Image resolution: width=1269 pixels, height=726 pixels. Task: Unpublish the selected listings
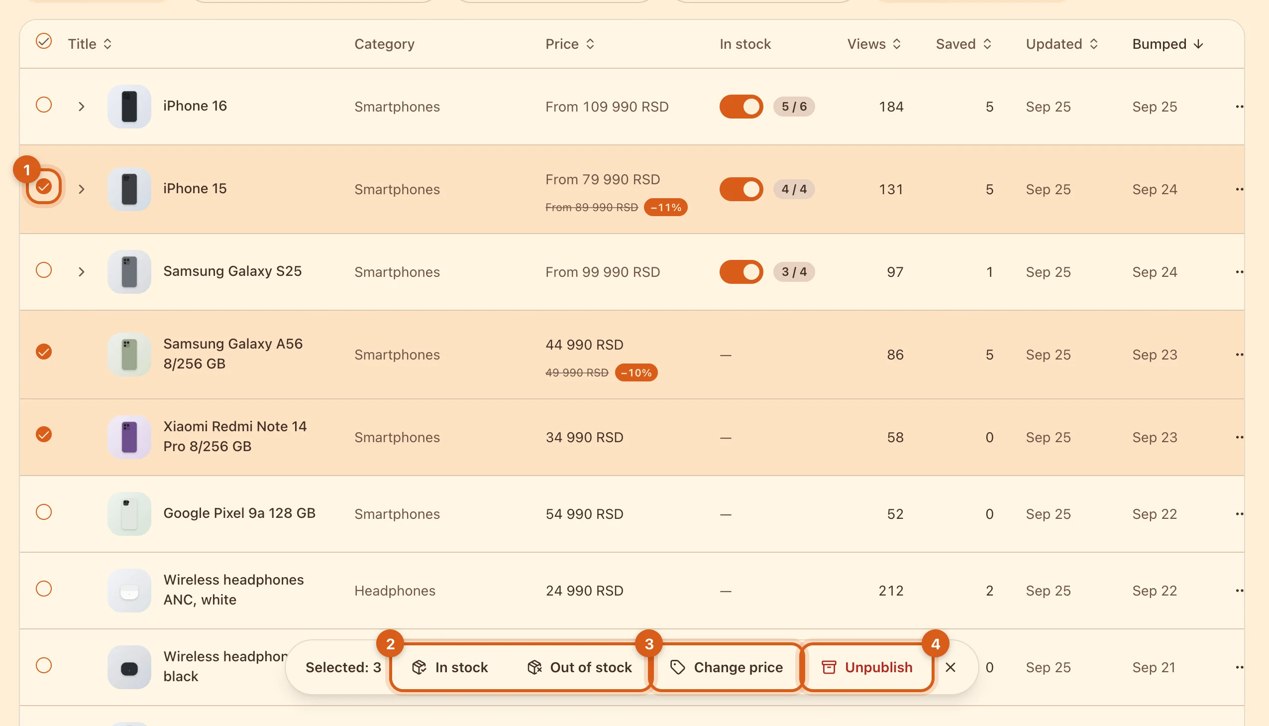(867, 668)
